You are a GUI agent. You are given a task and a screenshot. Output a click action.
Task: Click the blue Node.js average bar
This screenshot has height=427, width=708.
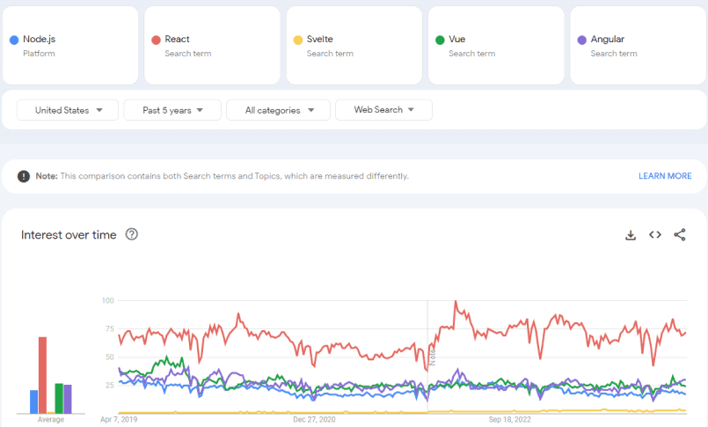click(x=34, y=401)
